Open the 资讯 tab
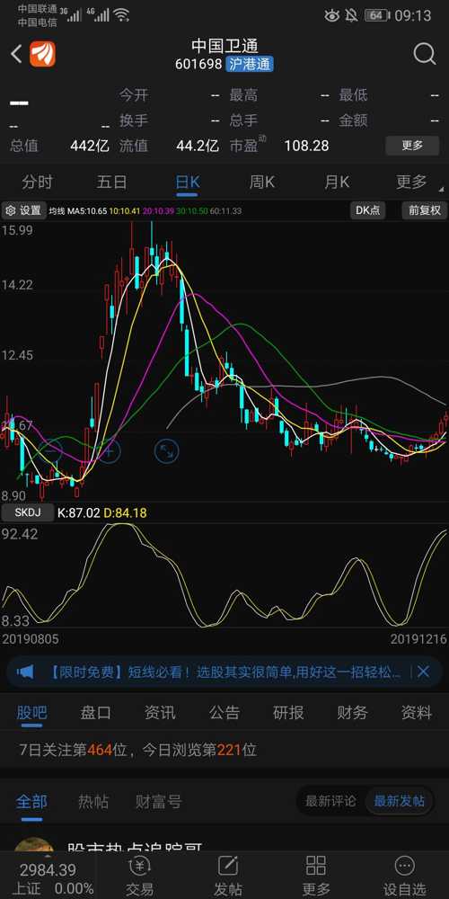The width and height of the screenshot is (449, 899). point(160,713)
